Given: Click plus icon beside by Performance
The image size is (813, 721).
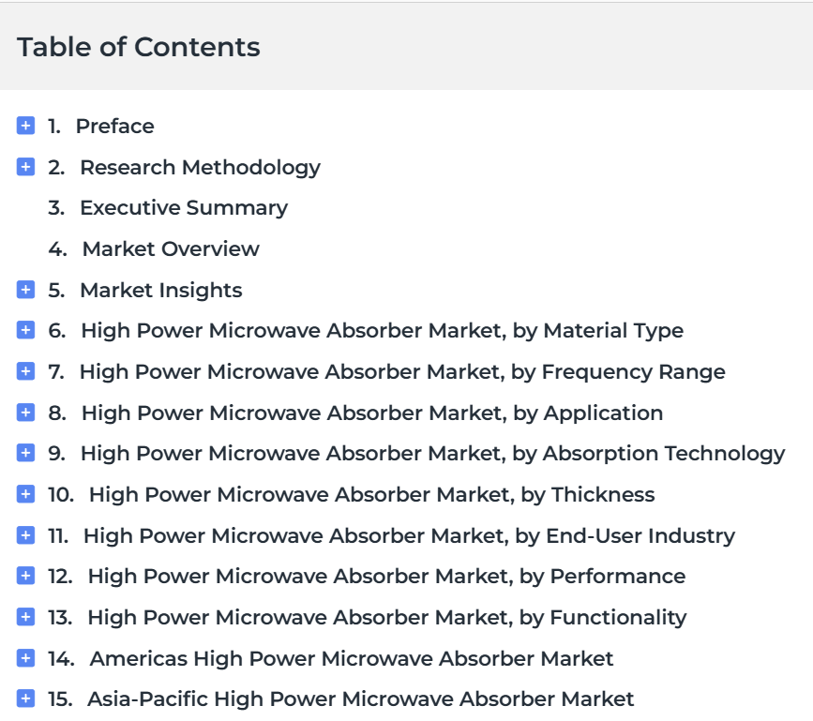Looking at the screenshot, I should [x=25, y=576].
